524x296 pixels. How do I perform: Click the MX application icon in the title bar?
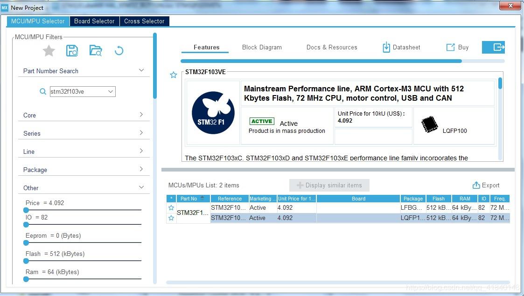(5, 7)
